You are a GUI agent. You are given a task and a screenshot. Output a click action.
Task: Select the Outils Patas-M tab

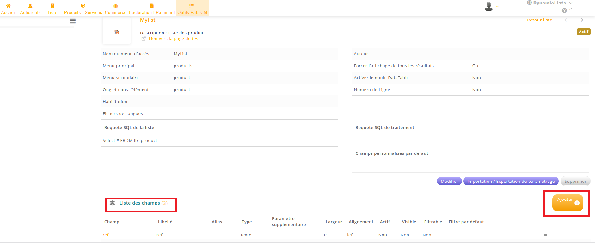[x=192, y=9]
